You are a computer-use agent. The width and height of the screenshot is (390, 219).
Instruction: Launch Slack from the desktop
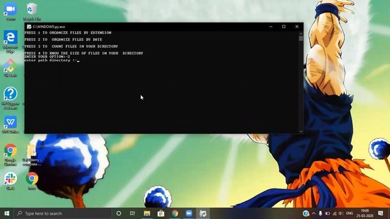pyautogui.click(x=10, y=181)
